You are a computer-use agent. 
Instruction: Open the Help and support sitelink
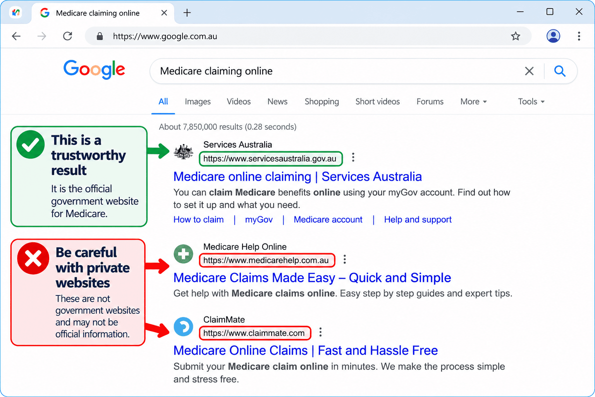pos(418,219)
